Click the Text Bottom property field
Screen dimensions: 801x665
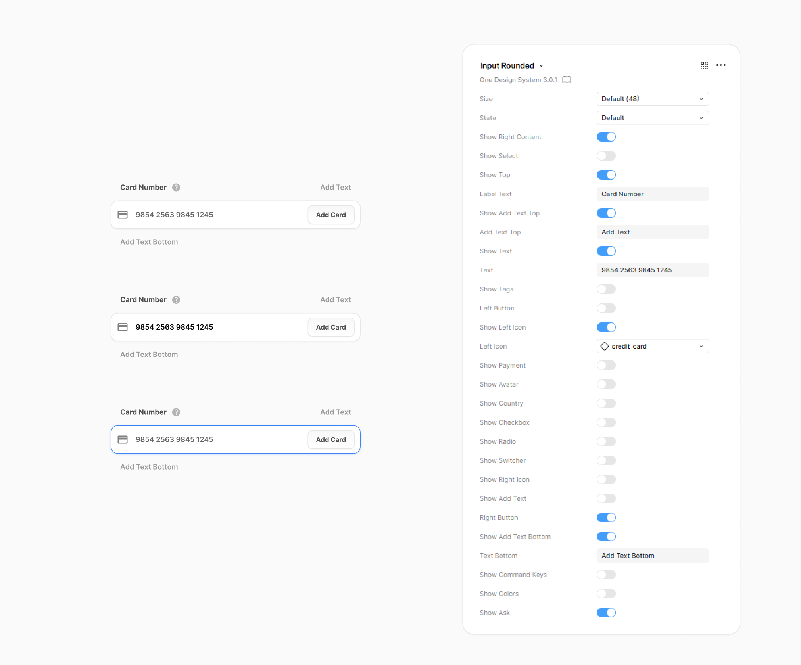click(652, 556)
